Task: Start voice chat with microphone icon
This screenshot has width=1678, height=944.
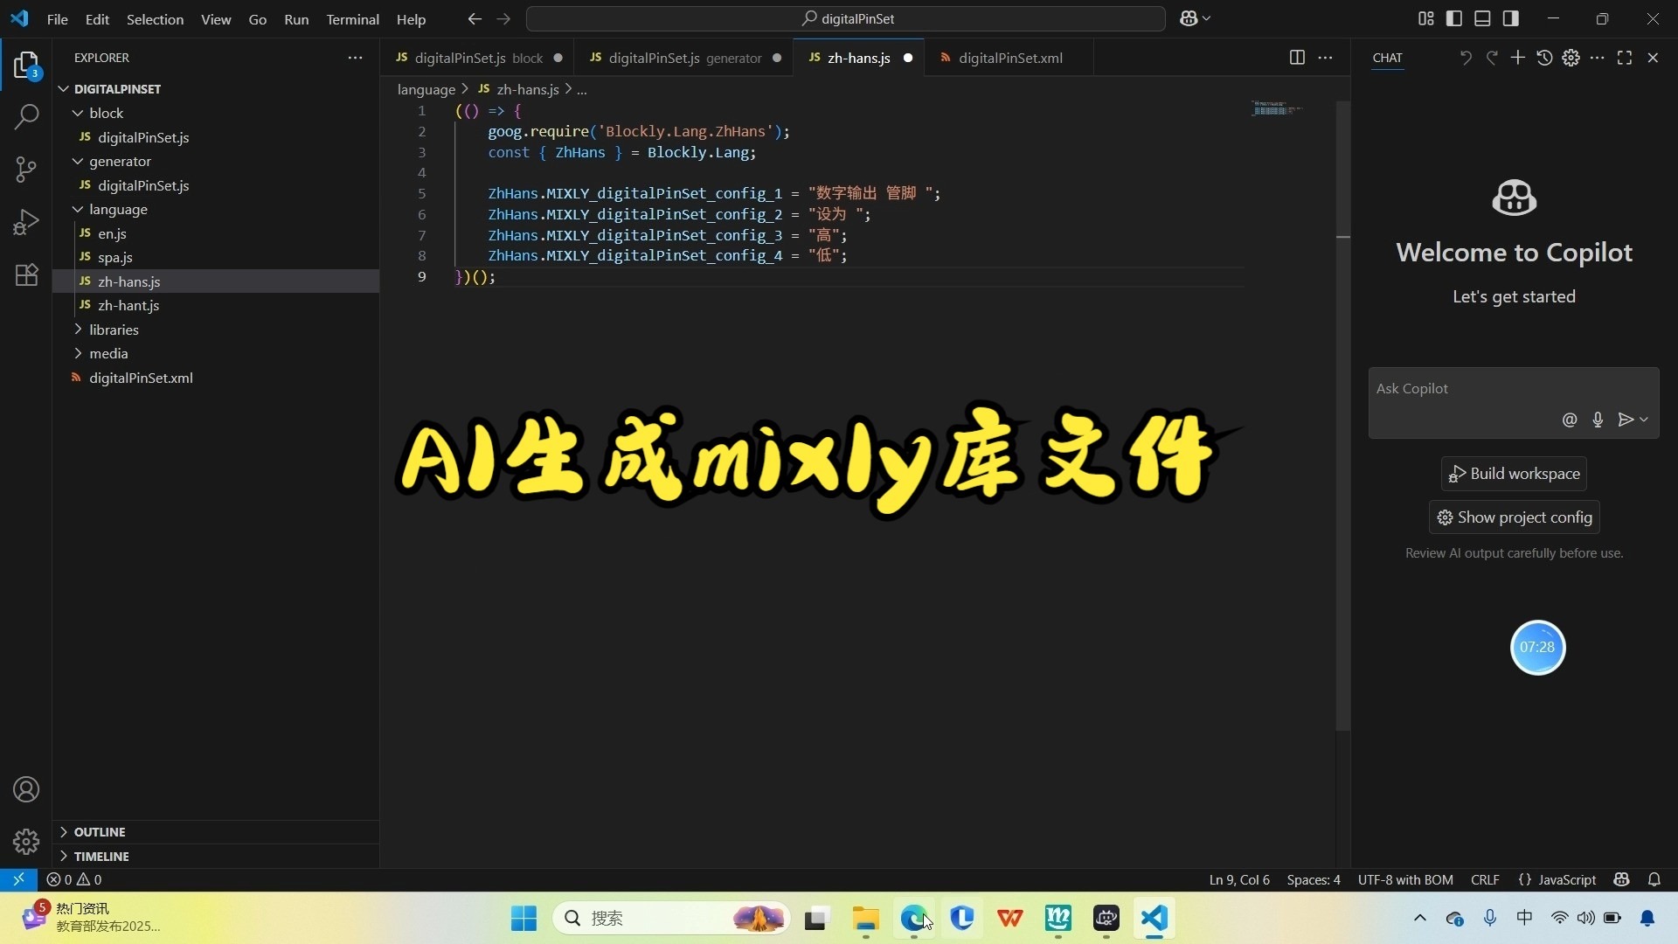Action: [1598, 420]
